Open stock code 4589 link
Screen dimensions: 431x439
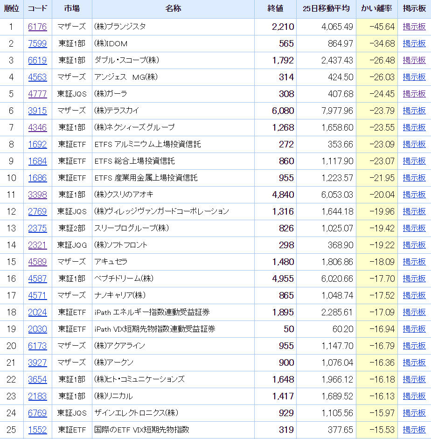coord(37,262)
